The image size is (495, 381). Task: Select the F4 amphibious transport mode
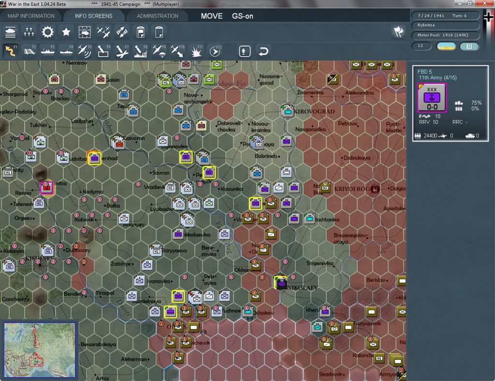click(66, 51)
